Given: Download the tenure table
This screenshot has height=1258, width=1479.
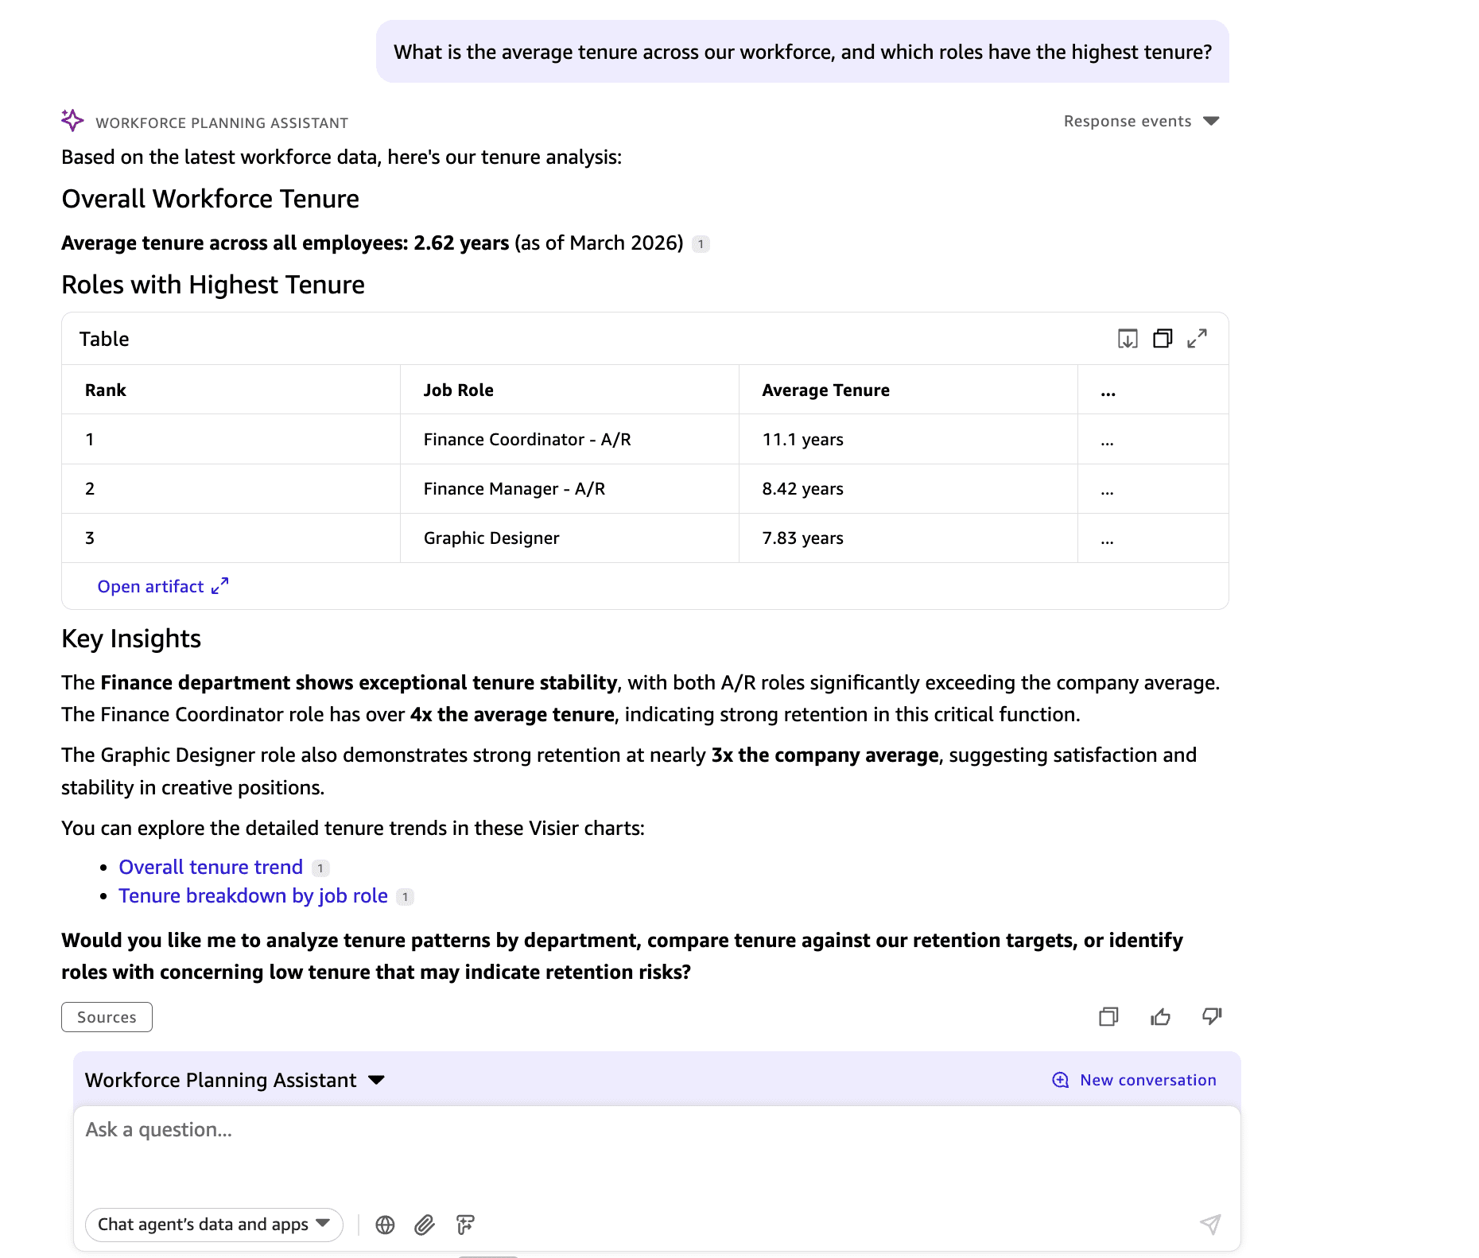Looking at the screenshot, I should pyautogui.click(x=1127, y=339).
